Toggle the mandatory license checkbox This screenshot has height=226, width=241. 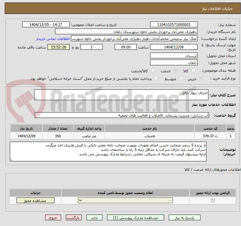pos(213,200)
